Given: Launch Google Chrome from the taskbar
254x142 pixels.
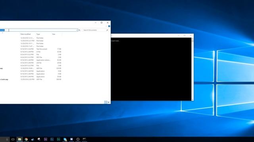Looking at the screenshot, I should point(26,139).
